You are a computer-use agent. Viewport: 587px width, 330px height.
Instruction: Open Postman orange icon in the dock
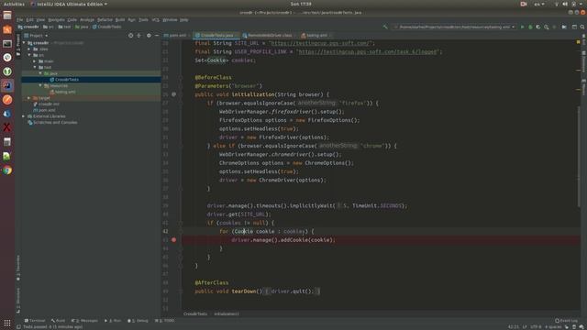7,100
